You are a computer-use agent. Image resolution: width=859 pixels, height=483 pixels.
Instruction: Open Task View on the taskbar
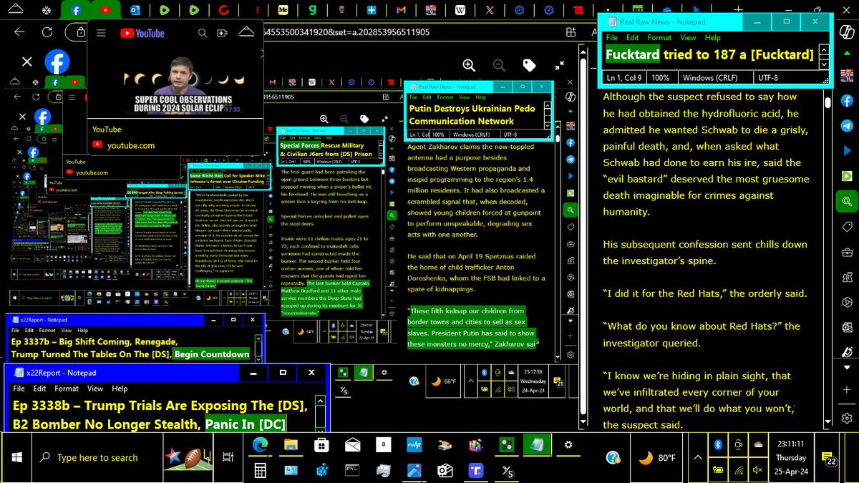tap(228, 457)
